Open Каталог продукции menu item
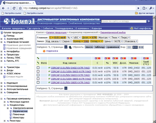Image resolution: width=156 pixels, height=123 pixels. coord(13,28)
